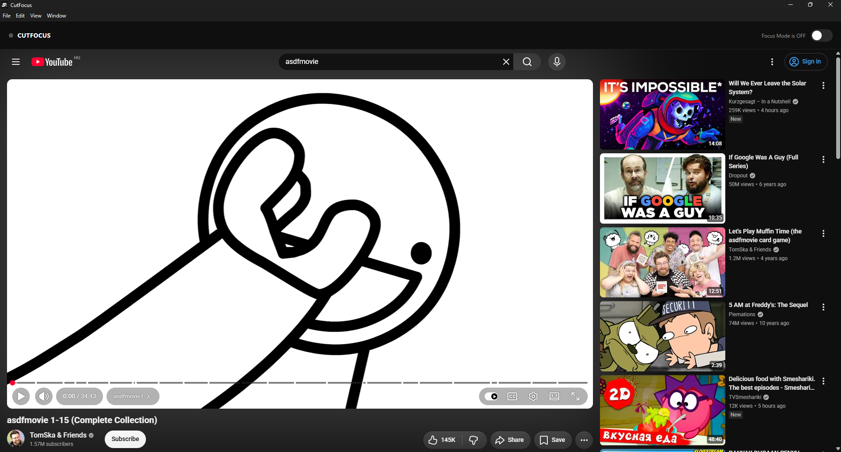Switch to theater mode

point(554,396)
